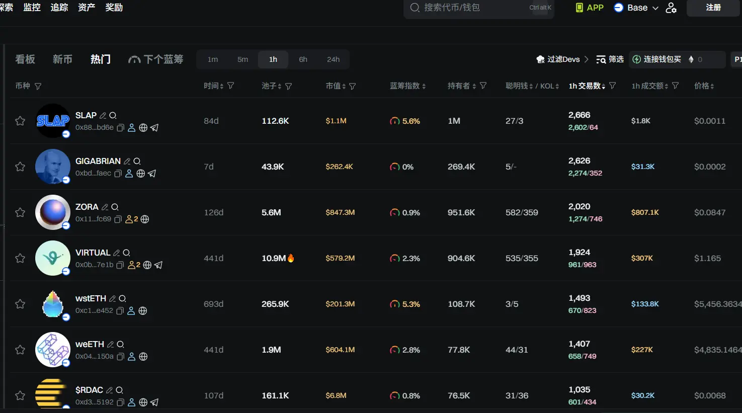
Task: Copy $RDAC address 0xd3...5192
Action: click(x=120, y=402)
